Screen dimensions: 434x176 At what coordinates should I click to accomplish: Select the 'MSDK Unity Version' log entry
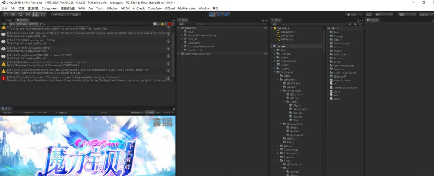pyautogui.click(x=86, y=41)
